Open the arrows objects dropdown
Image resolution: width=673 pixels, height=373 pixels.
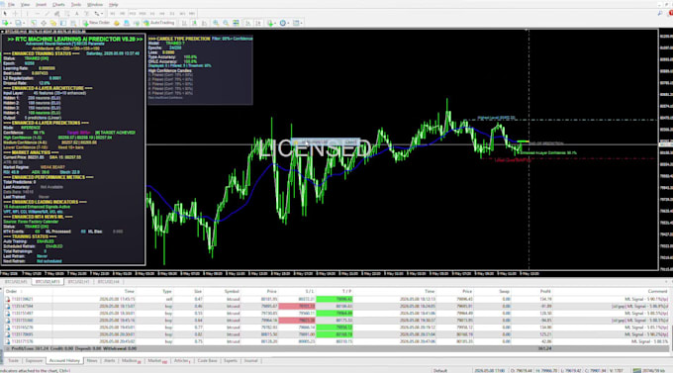click(x=102, y=14)
